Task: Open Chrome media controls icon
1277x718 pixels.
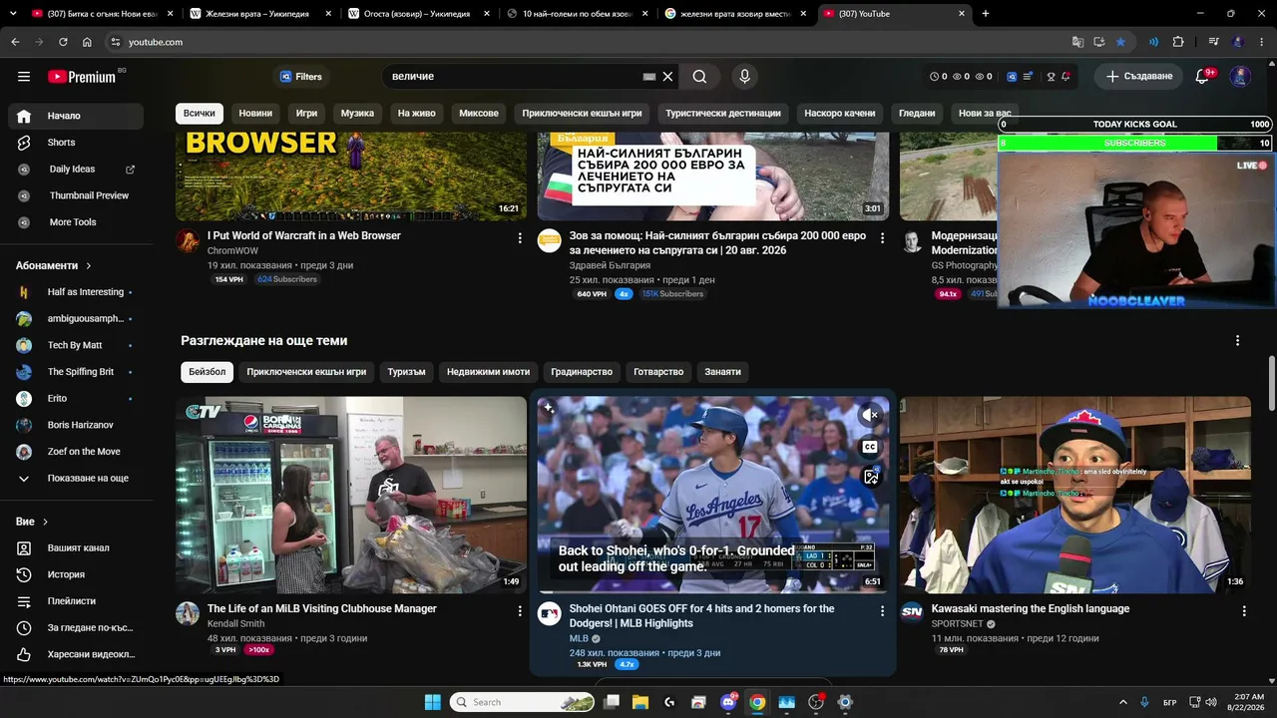Action: coord(1213,42)
